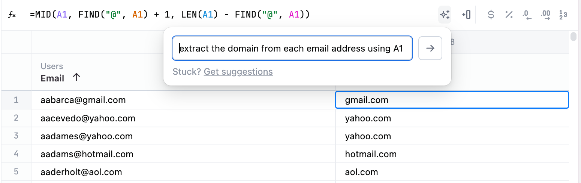This screenshot has height=183, width=581.
Task: Select the hotmail.com result cell
Action: (x=452, y=154)
